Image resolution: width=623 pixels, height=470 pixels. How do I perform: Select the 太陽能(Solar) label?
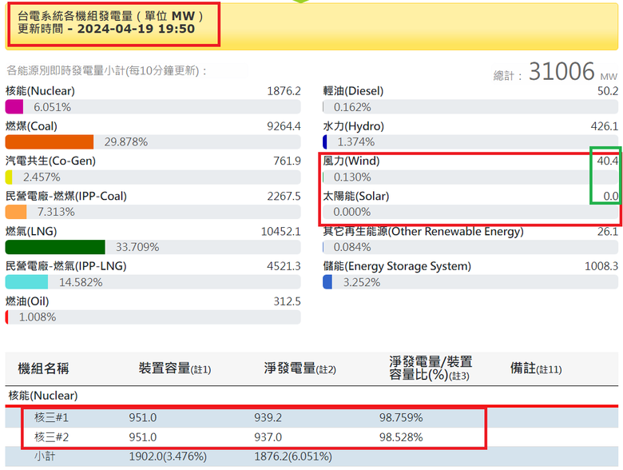pos(356,196)
